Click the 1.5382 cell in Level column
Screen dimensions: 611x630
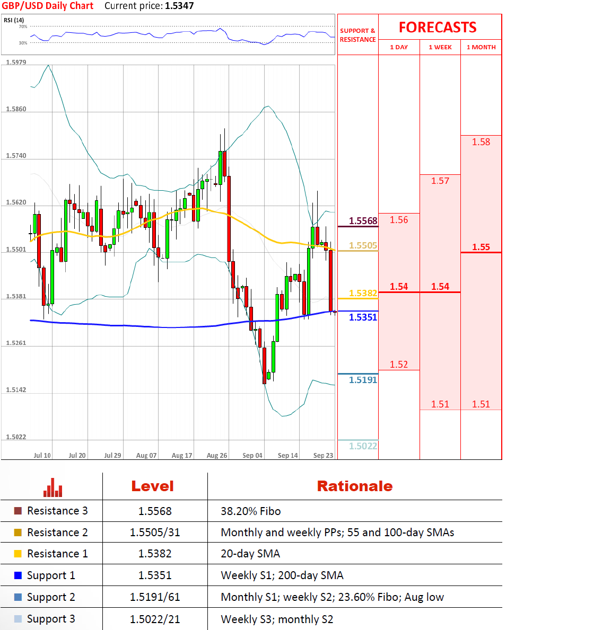tap(155, 554)
